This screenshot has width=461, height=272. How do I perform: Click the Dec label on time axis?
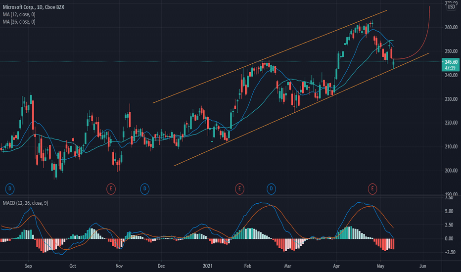point(161,266)
